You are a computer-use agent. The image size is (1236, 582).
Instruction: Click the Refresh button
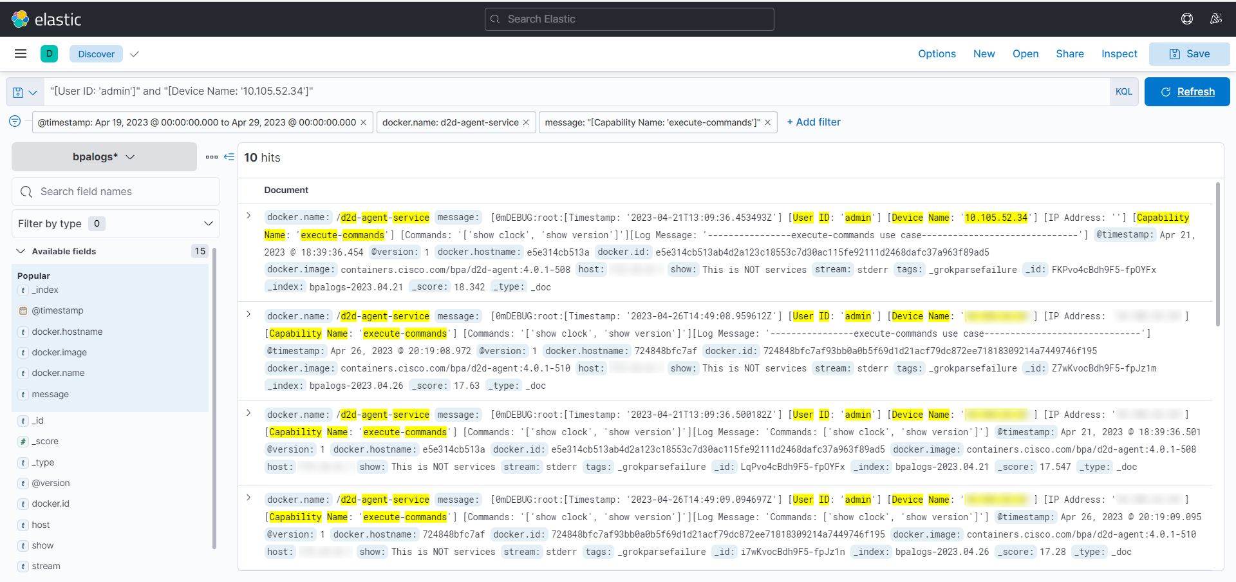pos(1187,91)
